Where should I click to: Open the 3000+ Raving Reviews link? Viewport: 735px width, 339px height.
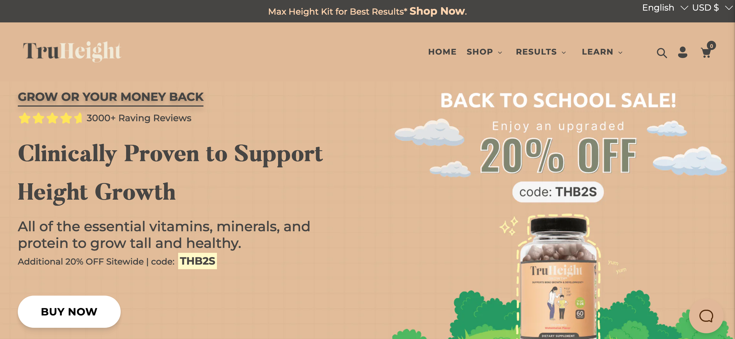pos(139,118)
